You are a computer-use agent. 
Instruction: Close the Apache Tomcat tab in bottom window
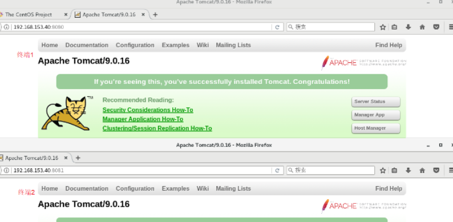tap(66, 158)
